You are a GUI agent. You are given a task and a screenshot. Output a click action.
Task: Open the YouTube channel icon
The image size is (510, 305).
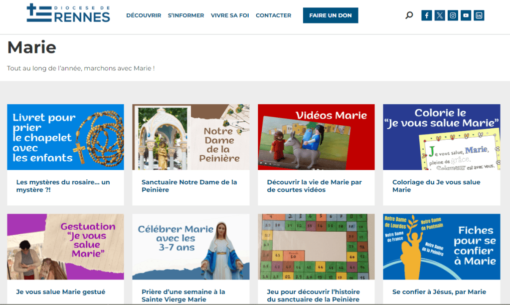pos(466,15)
